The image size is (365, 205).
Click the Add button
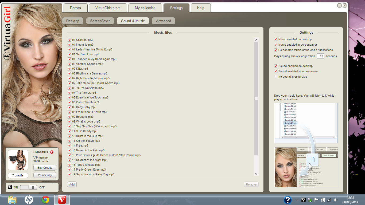[x=72, y=184]
